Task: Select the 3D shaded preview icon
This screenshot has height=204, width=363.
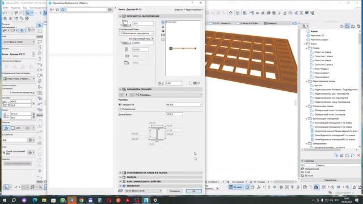Action: pyautogui.click(x=163, y=31)
